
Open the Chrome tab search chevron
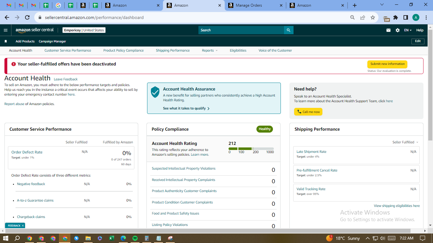(382, 5)
